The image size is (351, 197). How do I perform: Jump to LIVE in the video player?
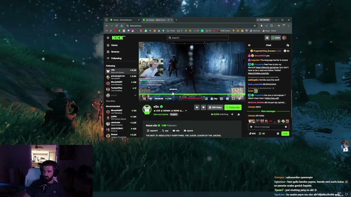point(168,99)
